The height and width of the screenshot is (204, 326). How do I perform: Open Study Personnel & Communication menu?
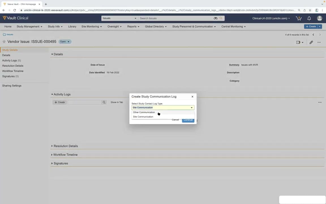coord(194,26)
